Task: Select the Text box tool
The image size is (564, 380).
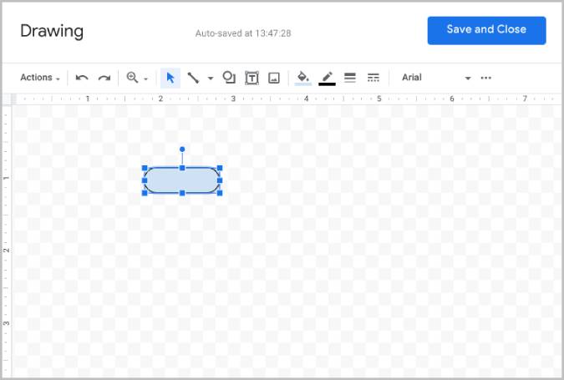Action: click(x=252, y=78)
